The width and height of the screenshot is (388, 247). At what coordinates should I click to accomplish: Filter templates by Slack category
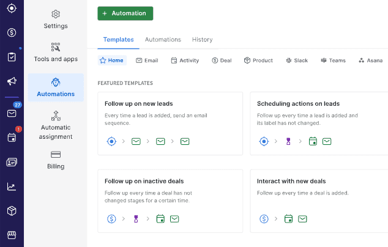[x=296, y=61]
